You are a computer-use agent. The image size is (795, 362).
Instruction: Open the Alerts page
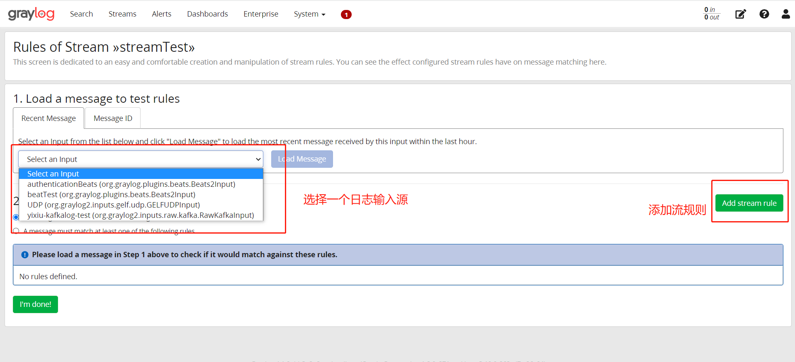pos(161,14)
